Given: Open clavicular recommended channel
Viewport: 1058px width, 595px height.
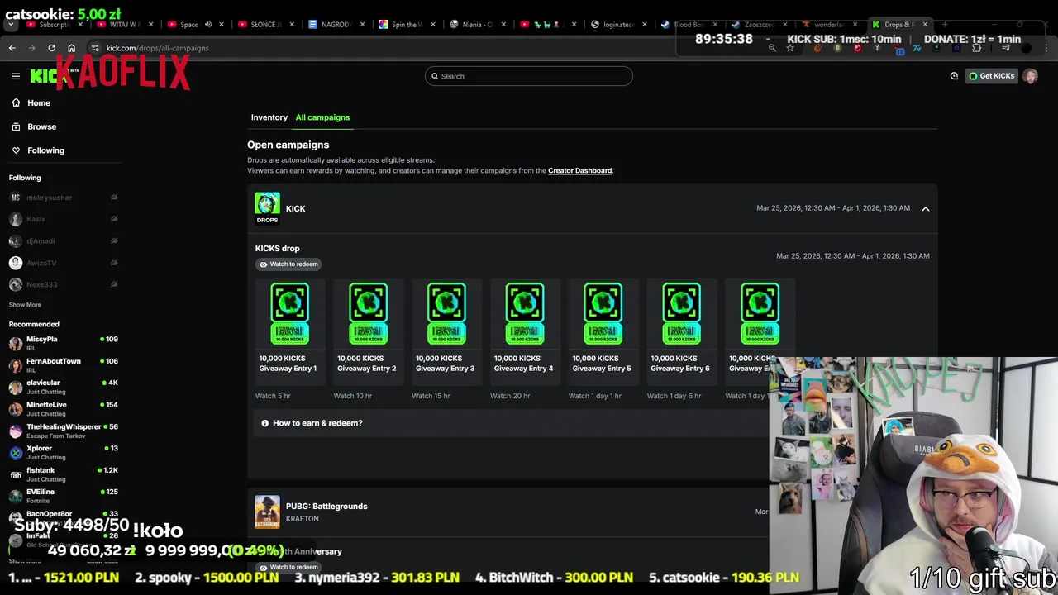Looking at the screenshot, I should tap(63, 387).
